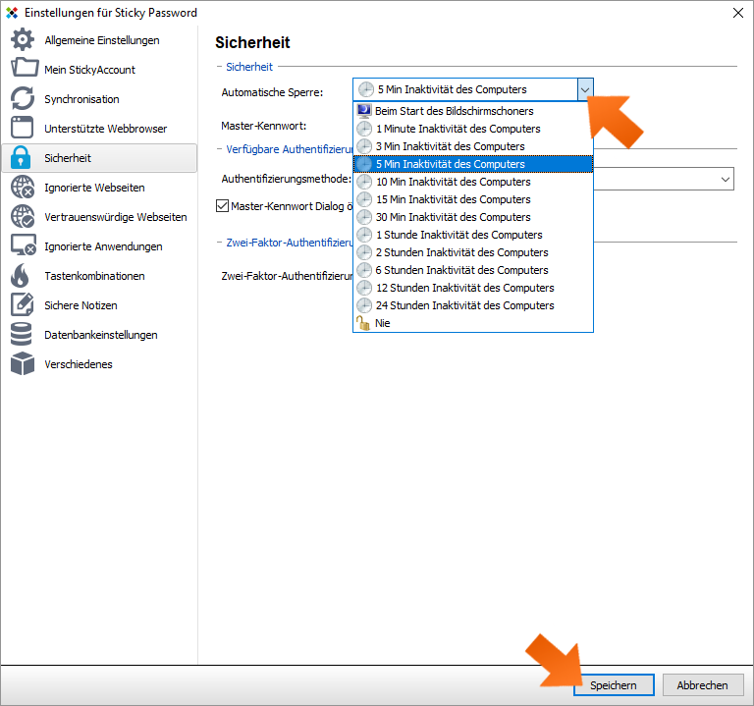Click the clock icon beside 1 Minute Inaktivität

pos(364,129)
